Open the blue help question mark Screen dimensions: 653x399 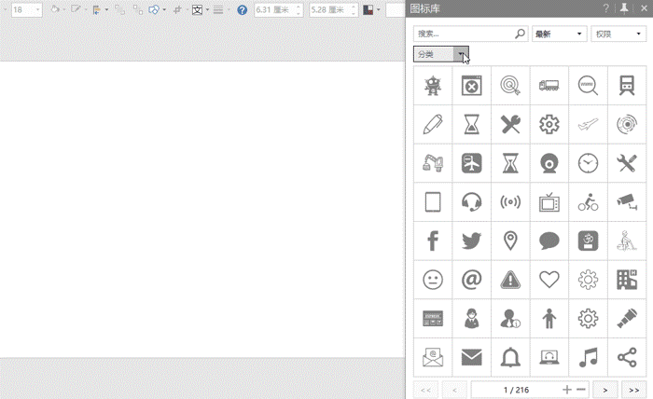pos(243,10)
